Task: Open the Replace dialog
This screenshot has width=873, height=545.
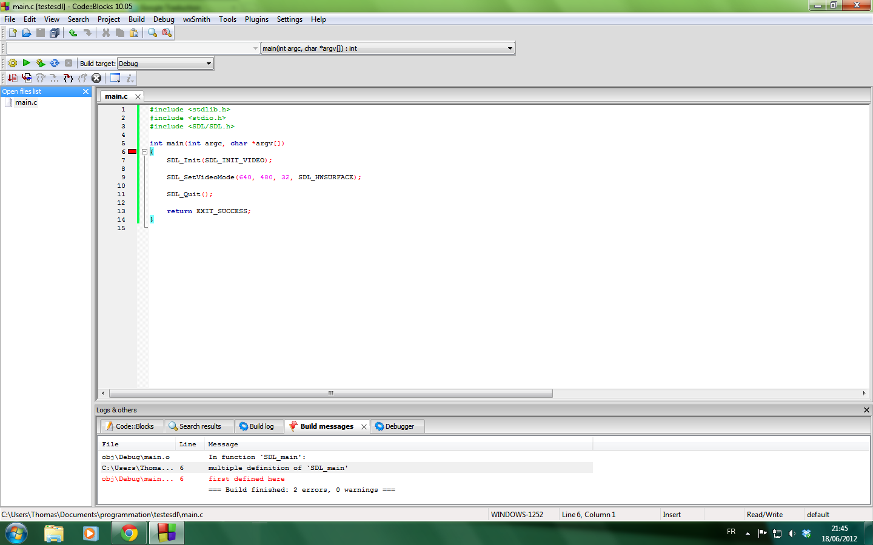Action: coord(166,33)
